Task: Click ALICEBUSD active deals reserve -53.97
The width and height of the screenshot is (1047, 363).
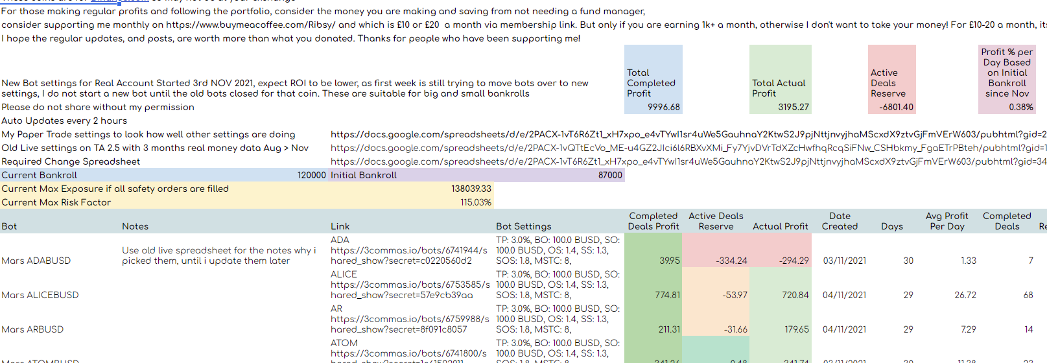Action: pyautogui.click(x=735, y=295)
